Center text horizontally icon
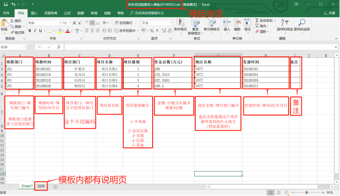Image resolution: width=340 pixels, height=196 pixels. [x=92, y=30]
